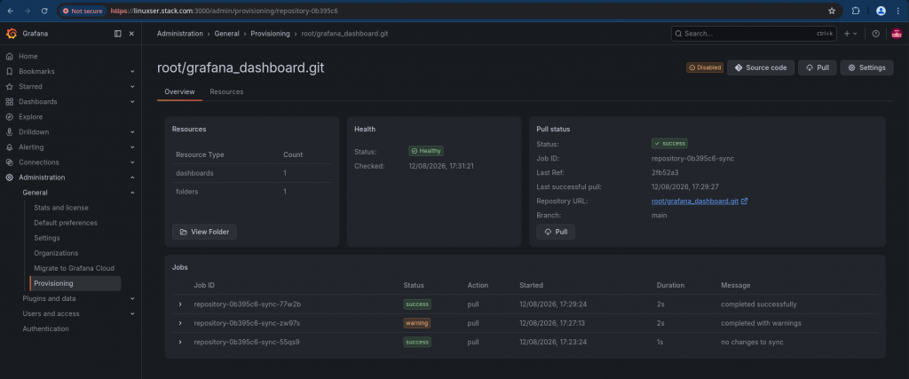
Task: Open Drilldown in the sidebar
Action: (34, 132)
